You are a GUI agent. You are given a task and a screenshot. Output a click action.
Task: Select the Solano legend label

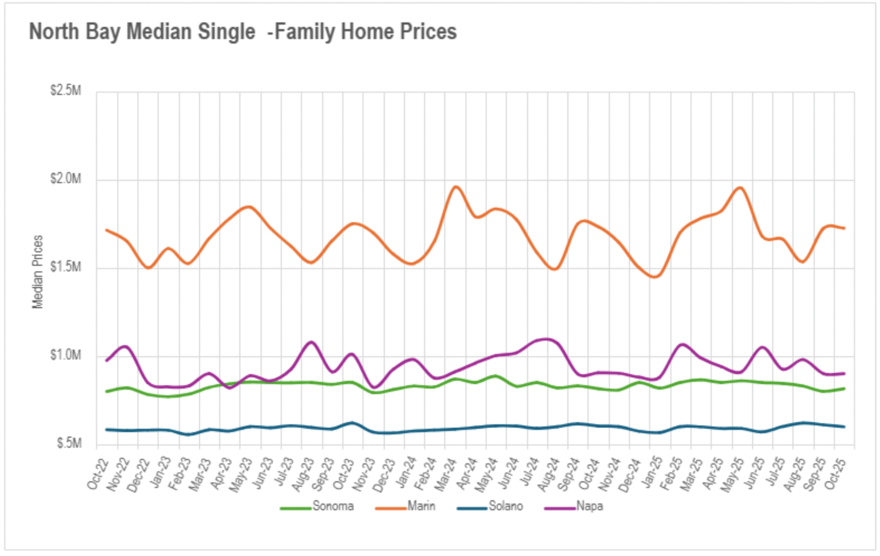(506, 506)
